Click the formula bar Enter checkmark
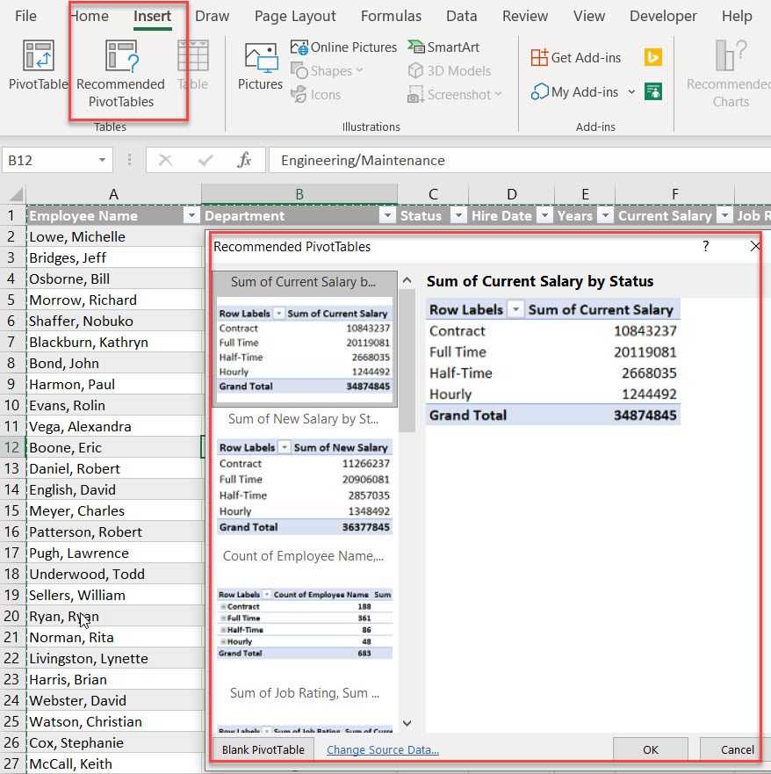 click(x=205, y=160)
